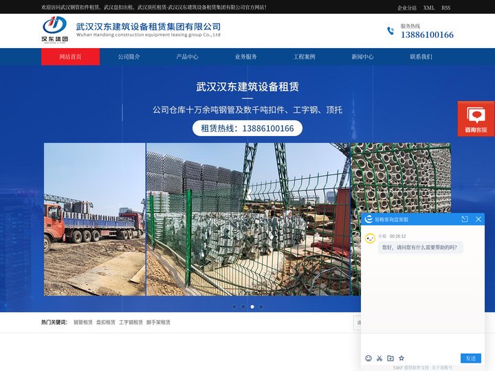Screen dimensions: 495x371
Task: Click the 钢管租赁 keyword link
Action: 83,322
